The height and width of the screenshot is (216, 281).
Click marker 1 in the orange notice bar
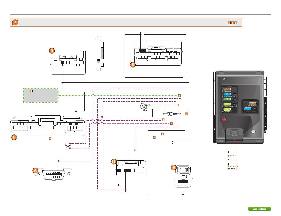click(229, 23)
